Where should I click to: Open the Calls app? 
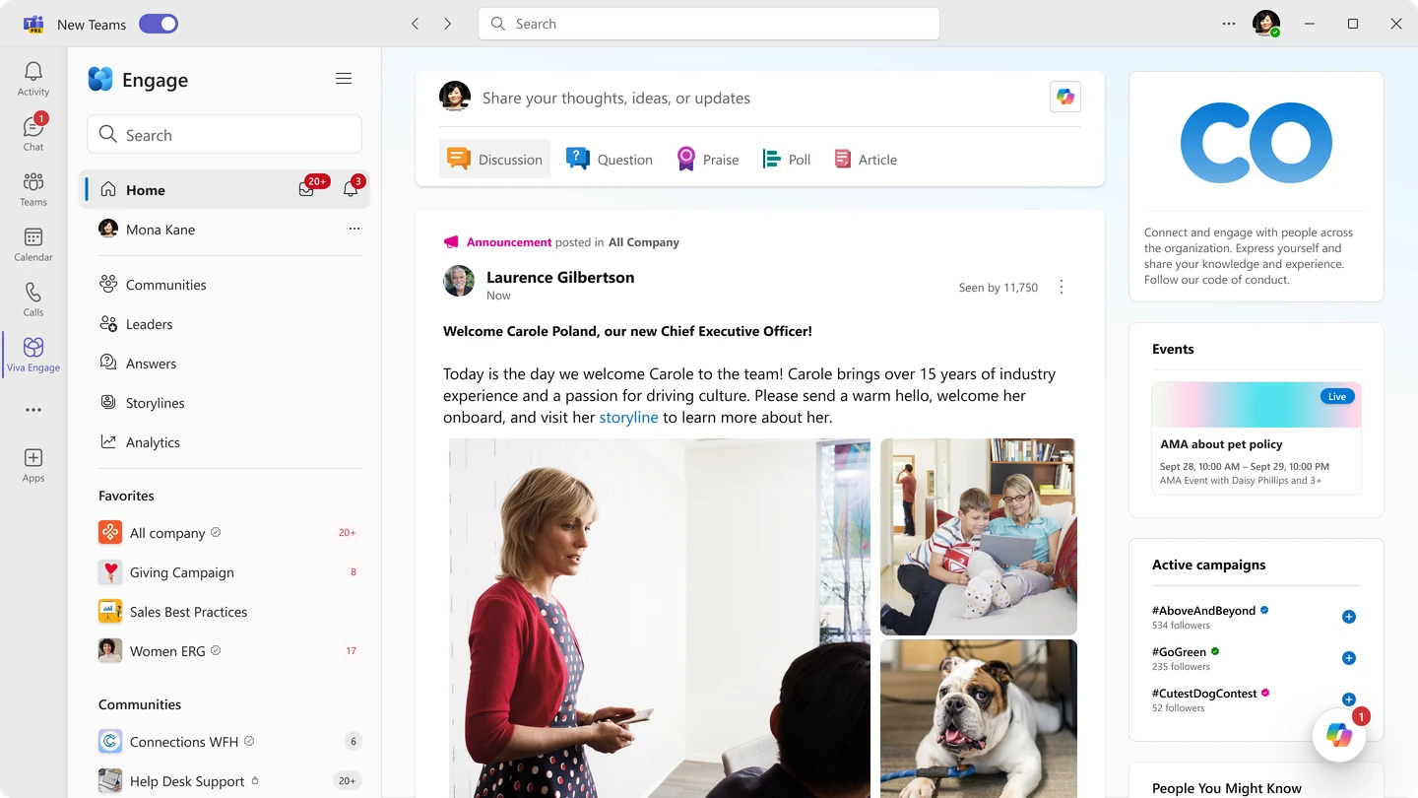(x=33, y=299)
